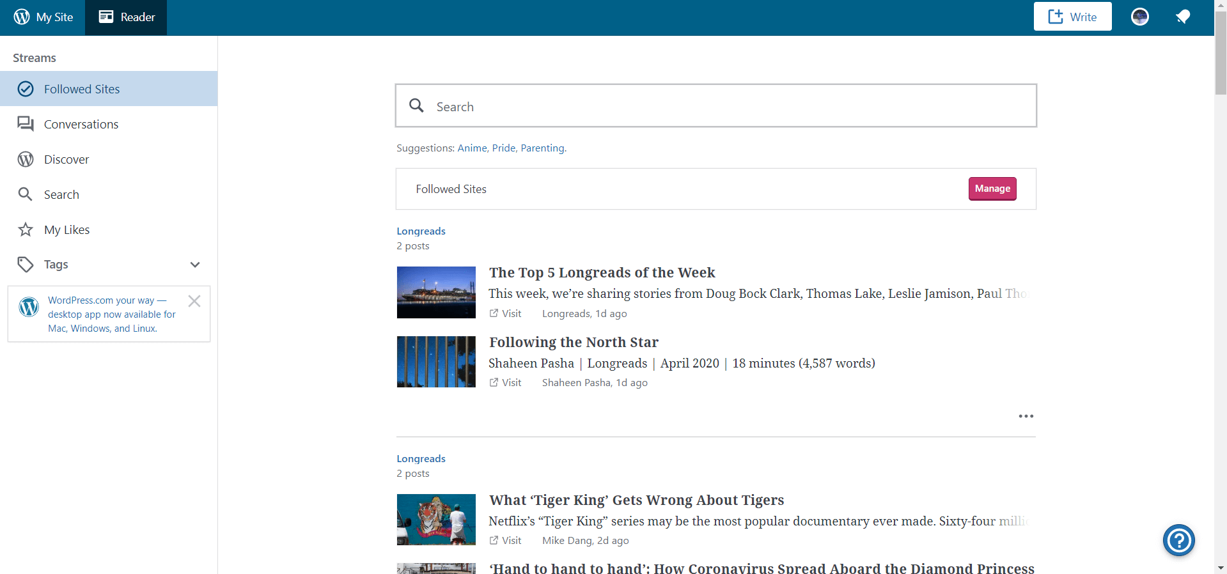Screen dimensions: 1227x574
Task: Click Shaheen Pasha, 1d ago byline
Action: click(x=595, y=382)
